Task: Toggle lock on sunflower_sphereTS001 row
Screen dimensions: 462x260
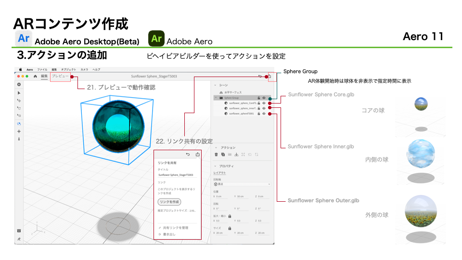Action: [259, 114]
